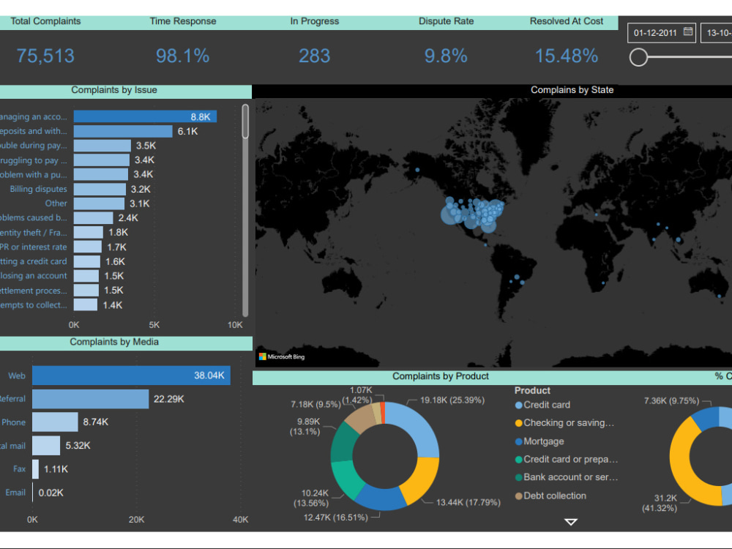
Task: Toggle the Mortgage item in Product legend
Action: point(545,441)
